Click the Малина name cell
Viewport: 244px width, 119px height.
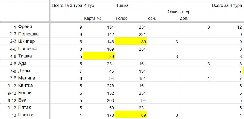(33, 78)
